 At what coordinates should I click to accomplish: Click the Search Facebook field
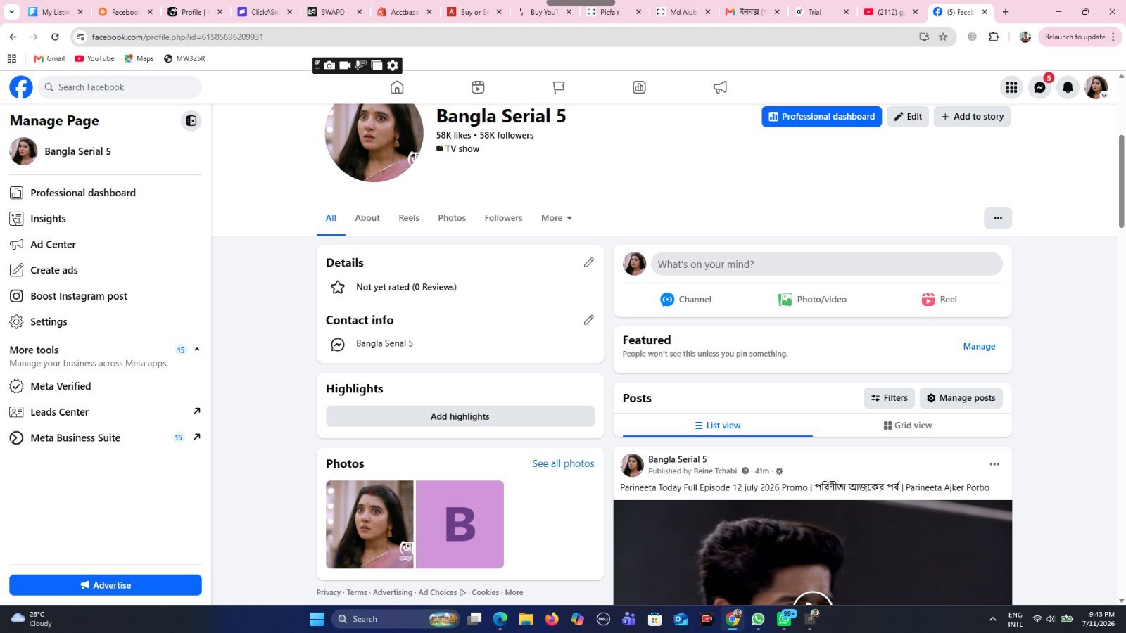[120, 87]
